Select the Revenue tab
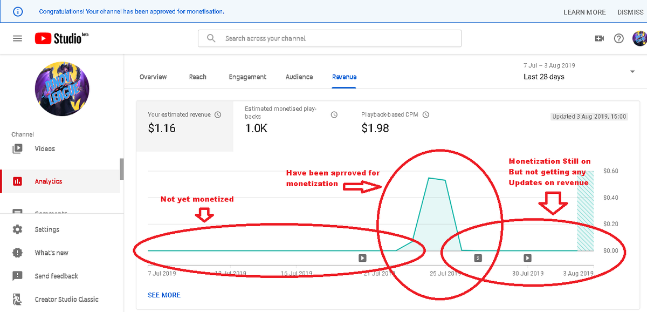The width and height of the screenshot is (647, 312). pyautogui.click(x=344, y=77)
